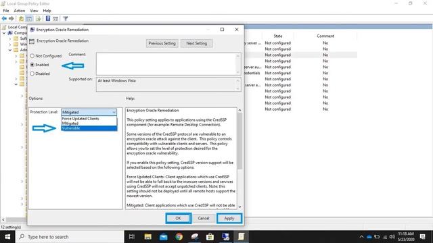
Task: Click the At least Windows Vista text
Action: point(117,81)
